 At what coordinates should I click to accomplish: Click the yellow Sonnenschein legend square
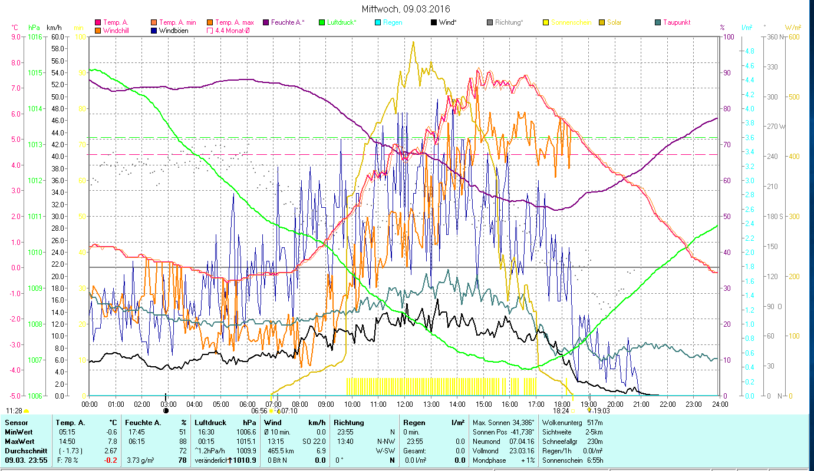(546, 22)
